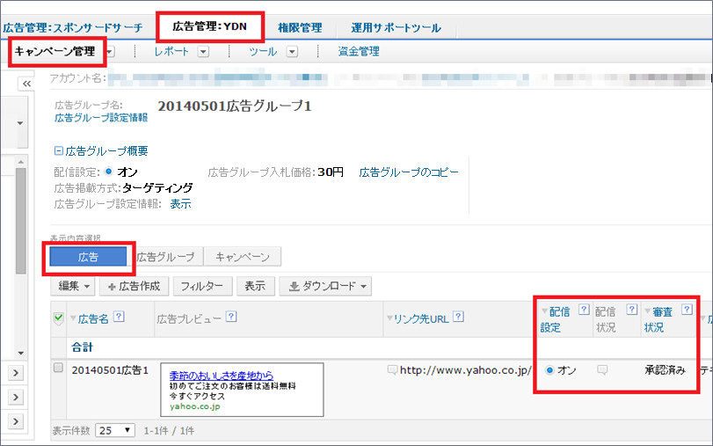The height and width of the screenshot is (446, 713).
Task: Open 広告グループ設定情報 link under group name
Action: pos(101,118)
